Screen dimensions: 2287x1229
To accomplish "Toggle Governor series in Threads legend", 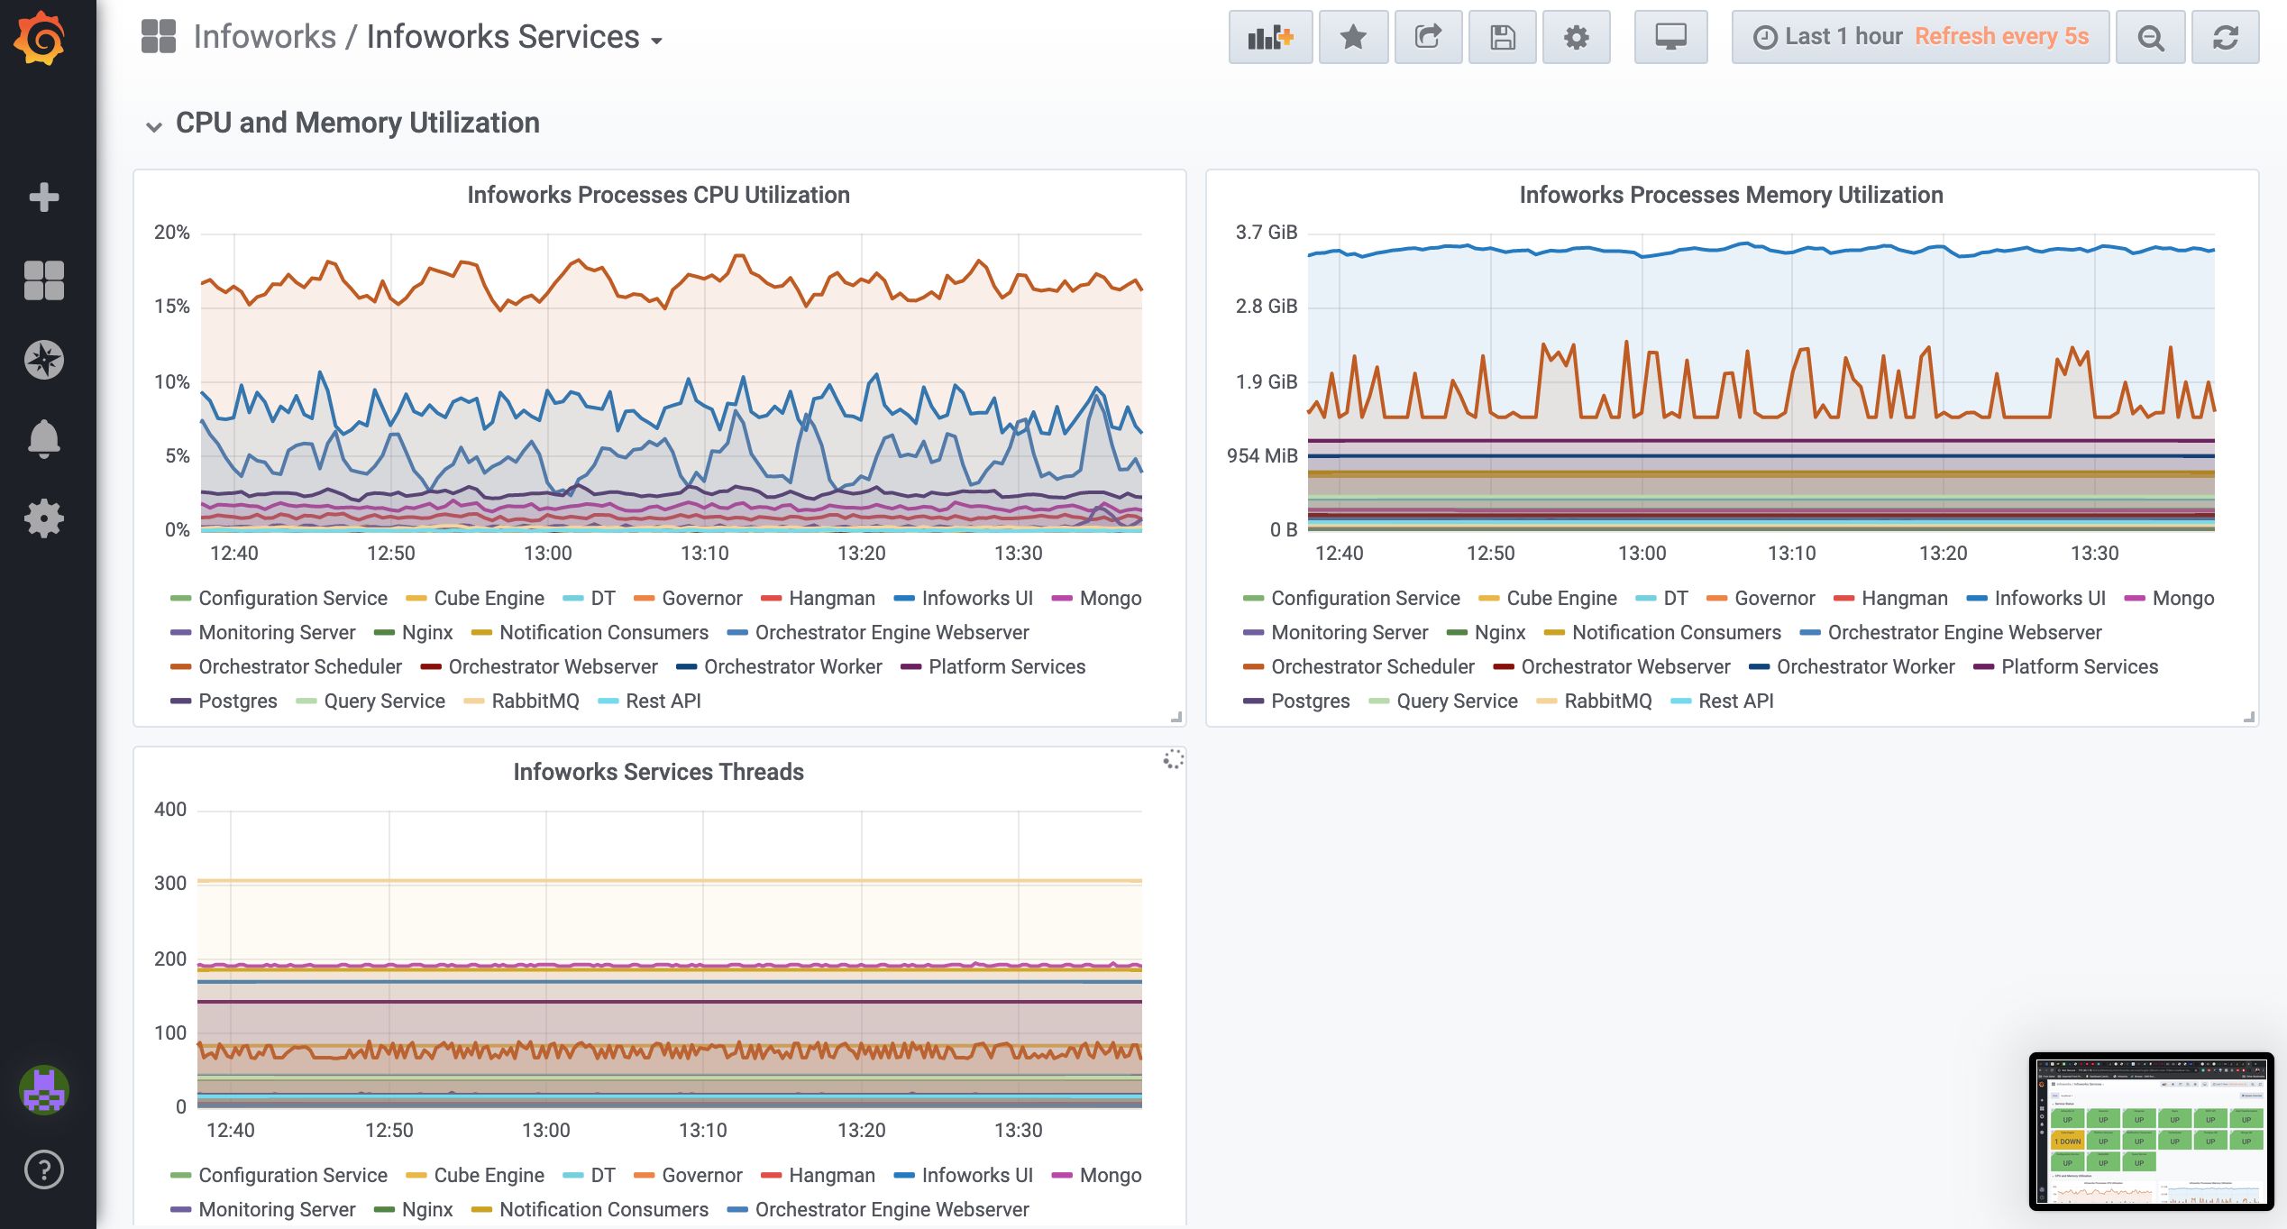I will [701, 1176].
